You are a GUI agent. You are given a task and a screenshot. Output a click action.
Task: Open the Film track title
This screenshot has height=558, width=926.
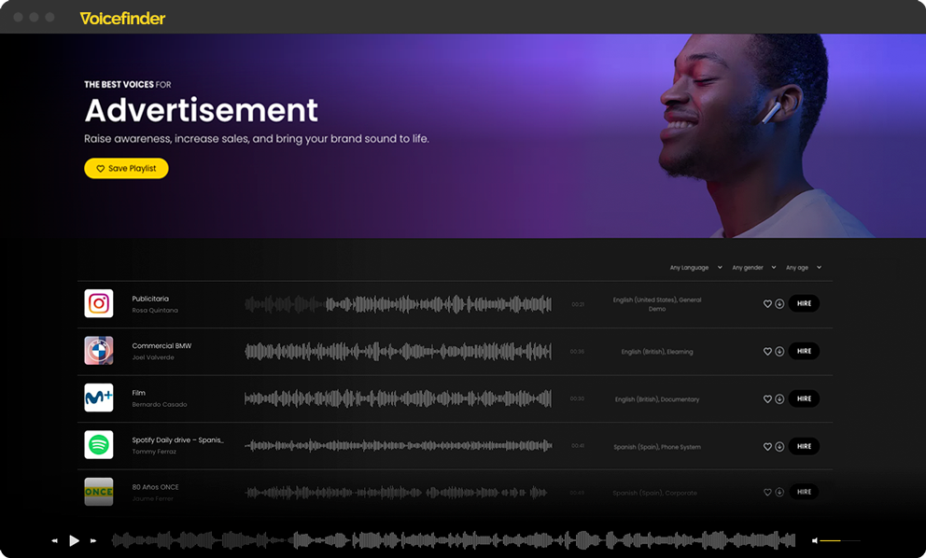[139, 393]
